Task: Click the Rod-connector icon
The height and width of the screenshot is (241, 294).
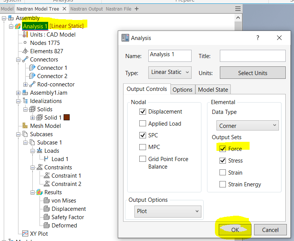Action: [32, 84]
